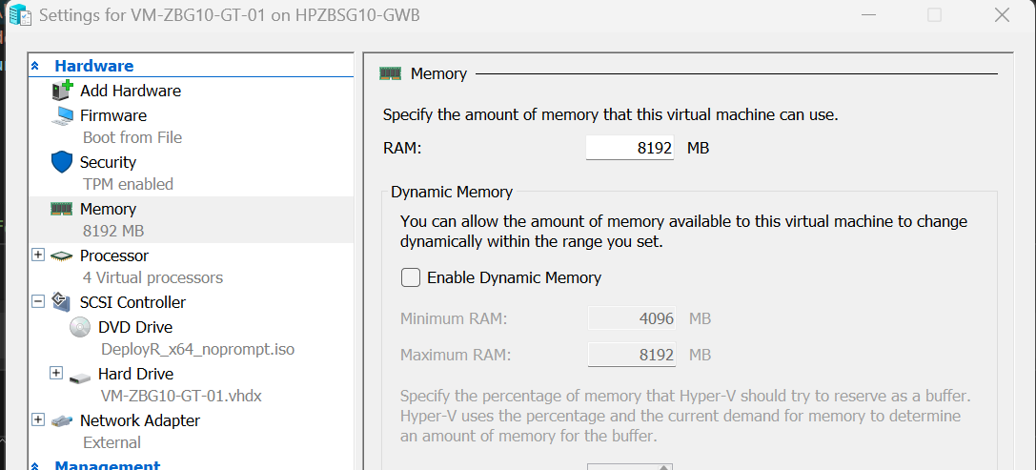Select the Memory chip icon in sidebar
This screenshot has width=1036, height=470.
pyautogui.click(x=61, y=209)
